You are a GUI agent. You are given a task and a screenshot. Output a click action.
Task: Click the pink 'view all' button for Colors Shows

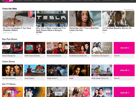124,70
